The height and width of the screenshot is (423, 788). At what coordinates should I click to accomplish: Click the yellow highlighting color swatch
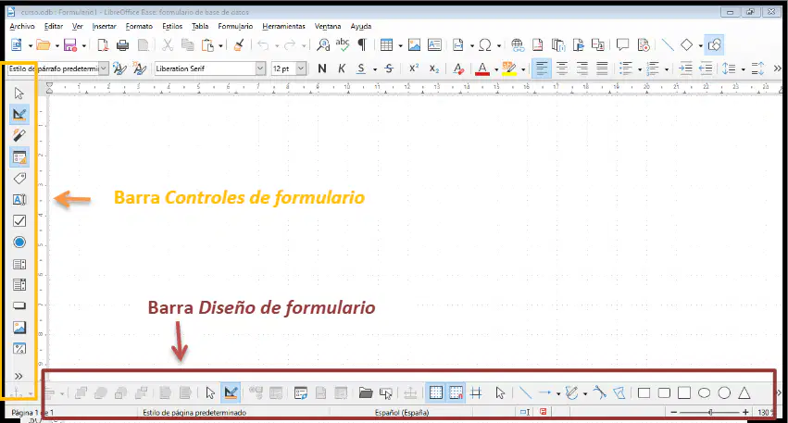pos(509,68)
